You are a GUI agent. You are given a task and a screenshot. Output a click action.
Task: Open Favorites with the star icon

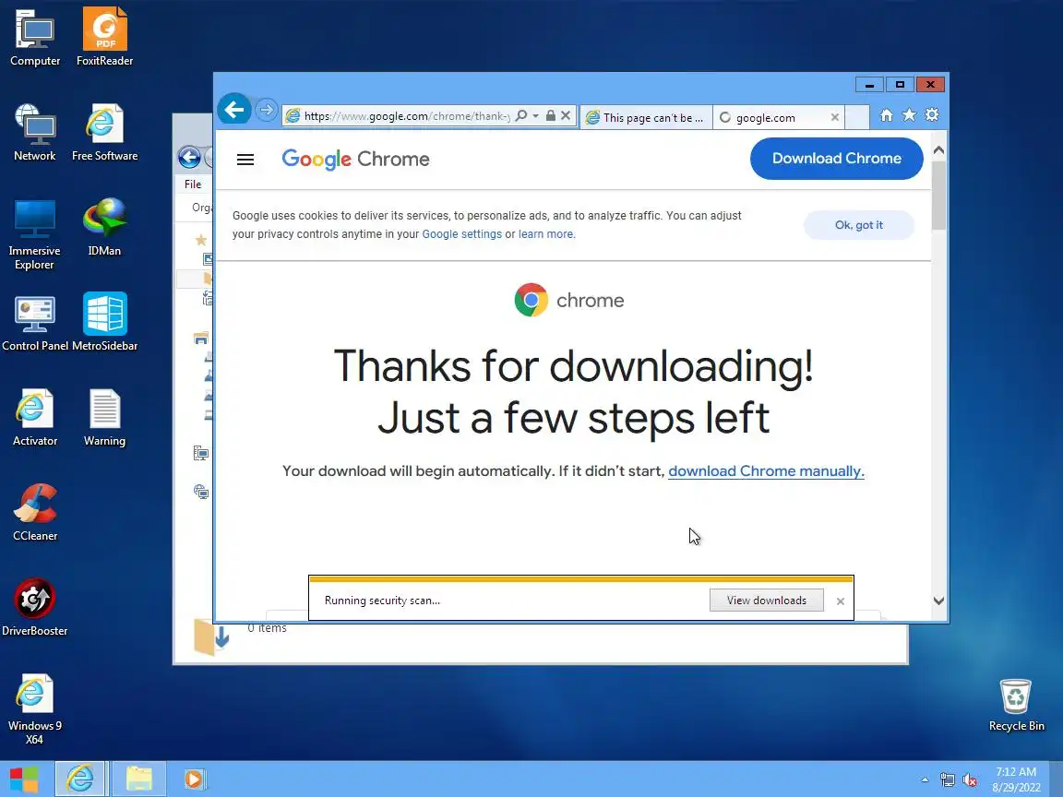point(909,115)
